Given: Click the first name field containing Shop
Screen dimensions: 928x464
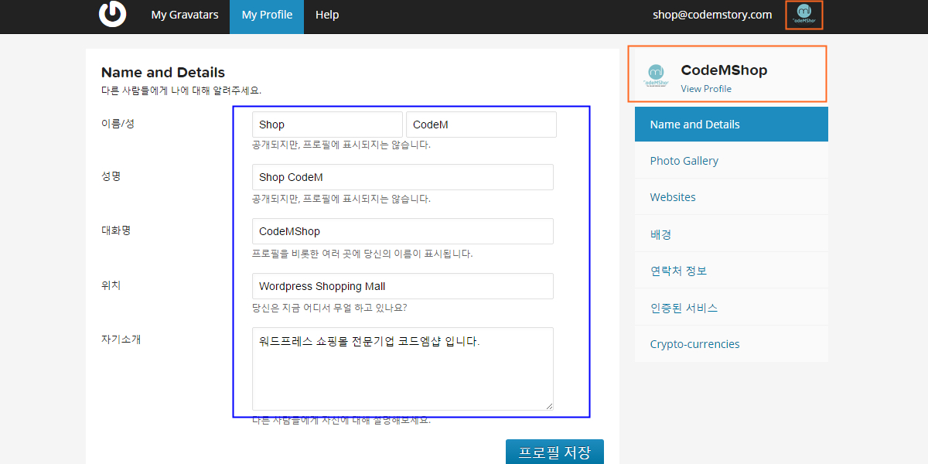Looking at the screenshot, I should coord(326,124).
